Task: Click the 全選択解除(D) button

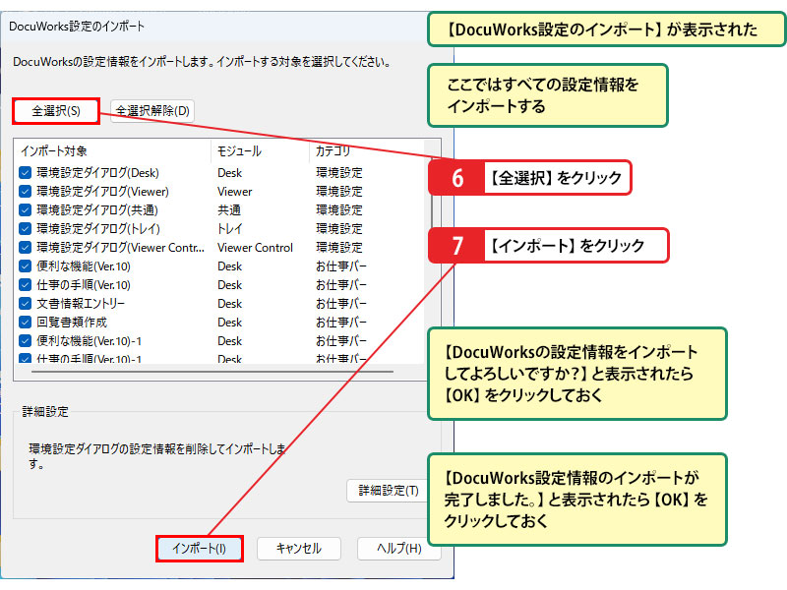Action: (152, 111)
